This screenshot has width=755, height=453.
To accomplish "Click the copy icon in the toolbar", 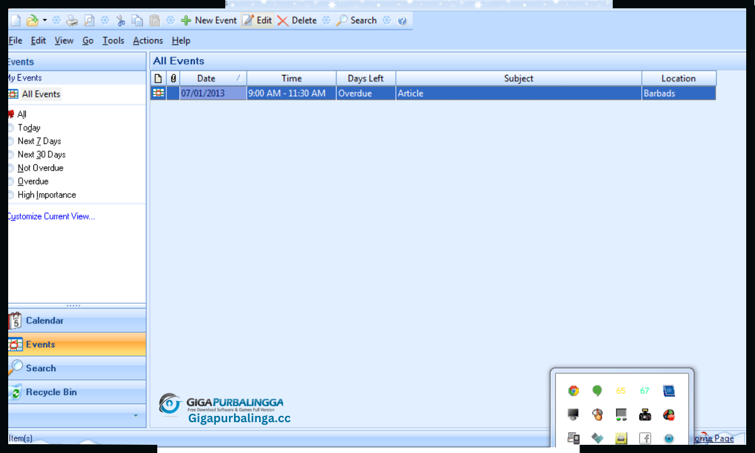I will point(137,20).
